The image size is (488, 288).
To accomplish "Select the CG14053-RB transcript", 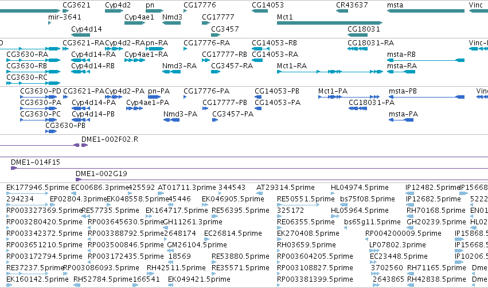I will [260, 49].
